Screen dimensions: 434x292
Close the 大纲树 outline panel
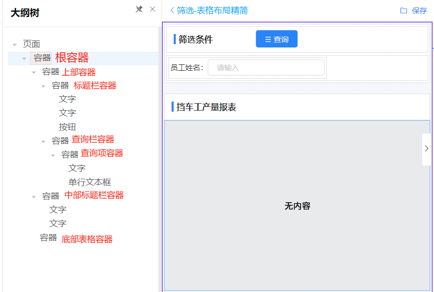(152, 9)
